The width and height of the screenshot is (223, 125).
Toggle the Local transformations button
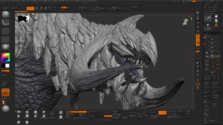click(x=198, y=44)
